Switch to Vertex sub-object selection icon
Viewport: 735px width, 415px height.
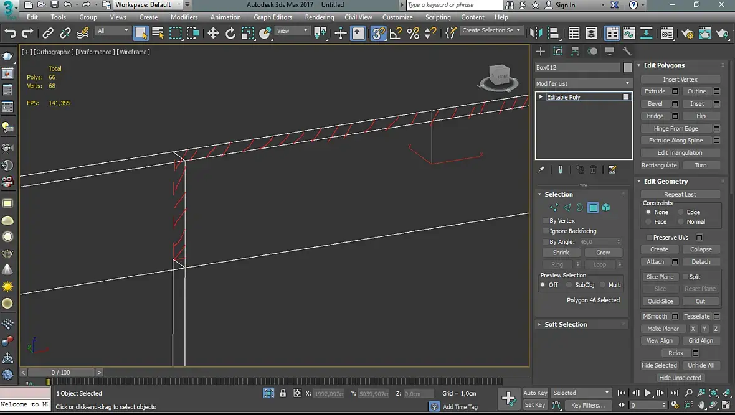tap(554, 208)
